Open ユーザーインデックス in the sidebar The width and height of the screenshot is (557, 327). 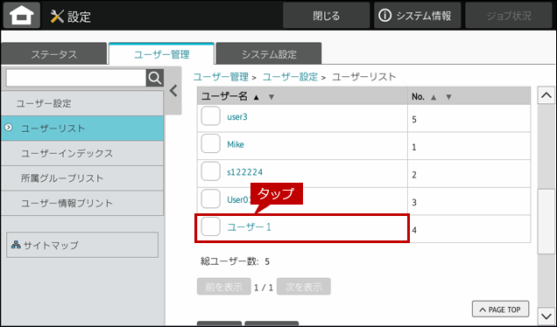82,153
